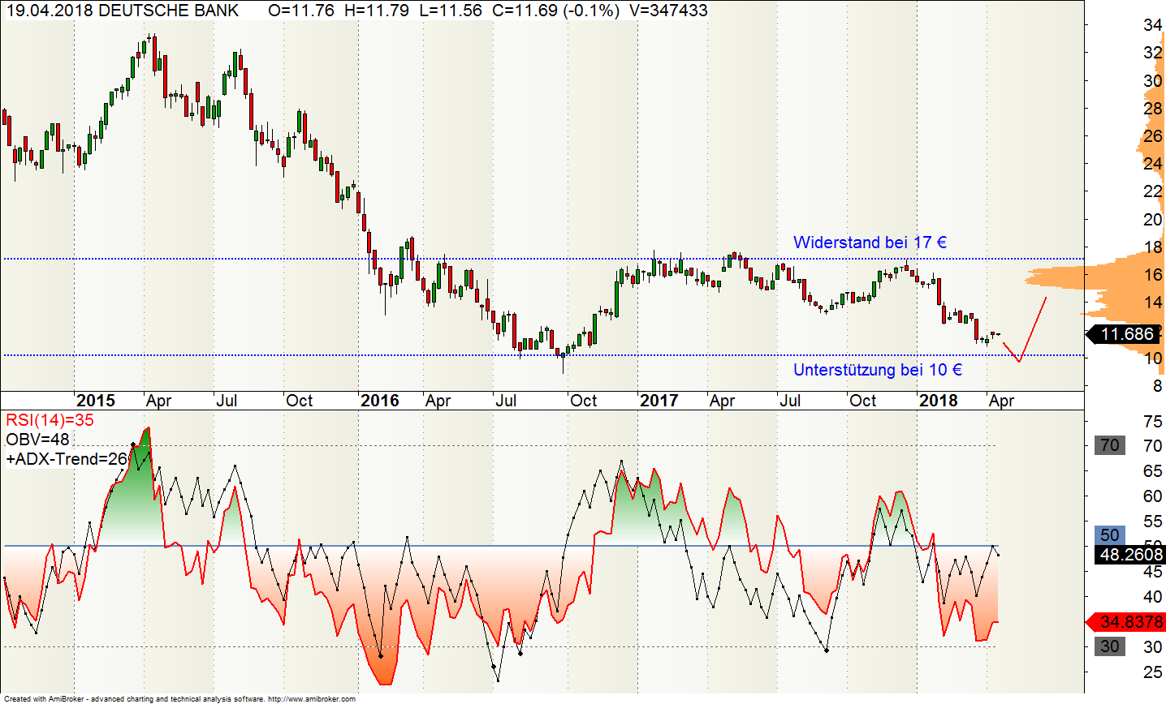Image resolution: width=1166 pixels, height=704 pixels.
Task: Click the '32' price axis value
Action: click(x=1152, y=53)
